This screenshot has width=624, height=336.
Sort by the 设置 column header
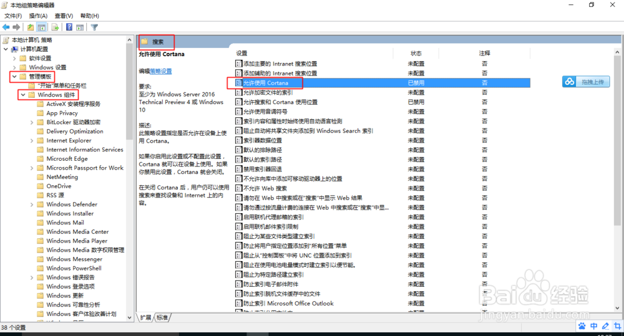coord(241,53)
